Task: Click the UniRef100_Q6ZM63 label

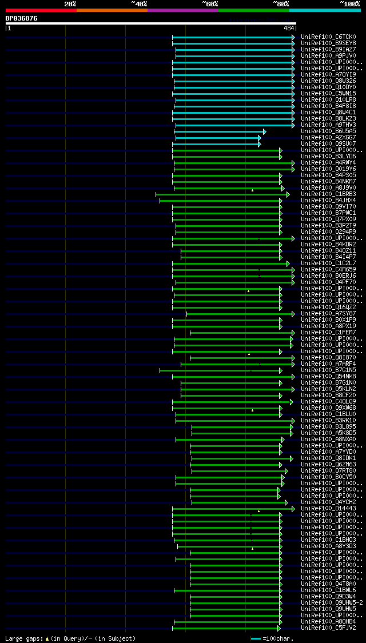Action: pyautogui.click(x=328, y=465)
